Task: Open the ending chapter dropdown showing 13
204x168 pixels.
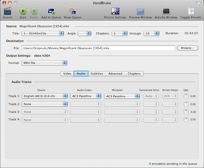Action: tap(151, 33)
